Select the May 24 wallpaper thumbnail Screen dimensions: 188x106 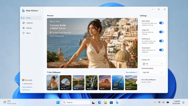point(53,83)
